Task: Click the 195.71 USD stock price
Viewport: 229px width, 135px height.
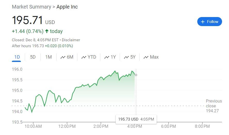Action: pyautogui.click(x=28, y=20)
